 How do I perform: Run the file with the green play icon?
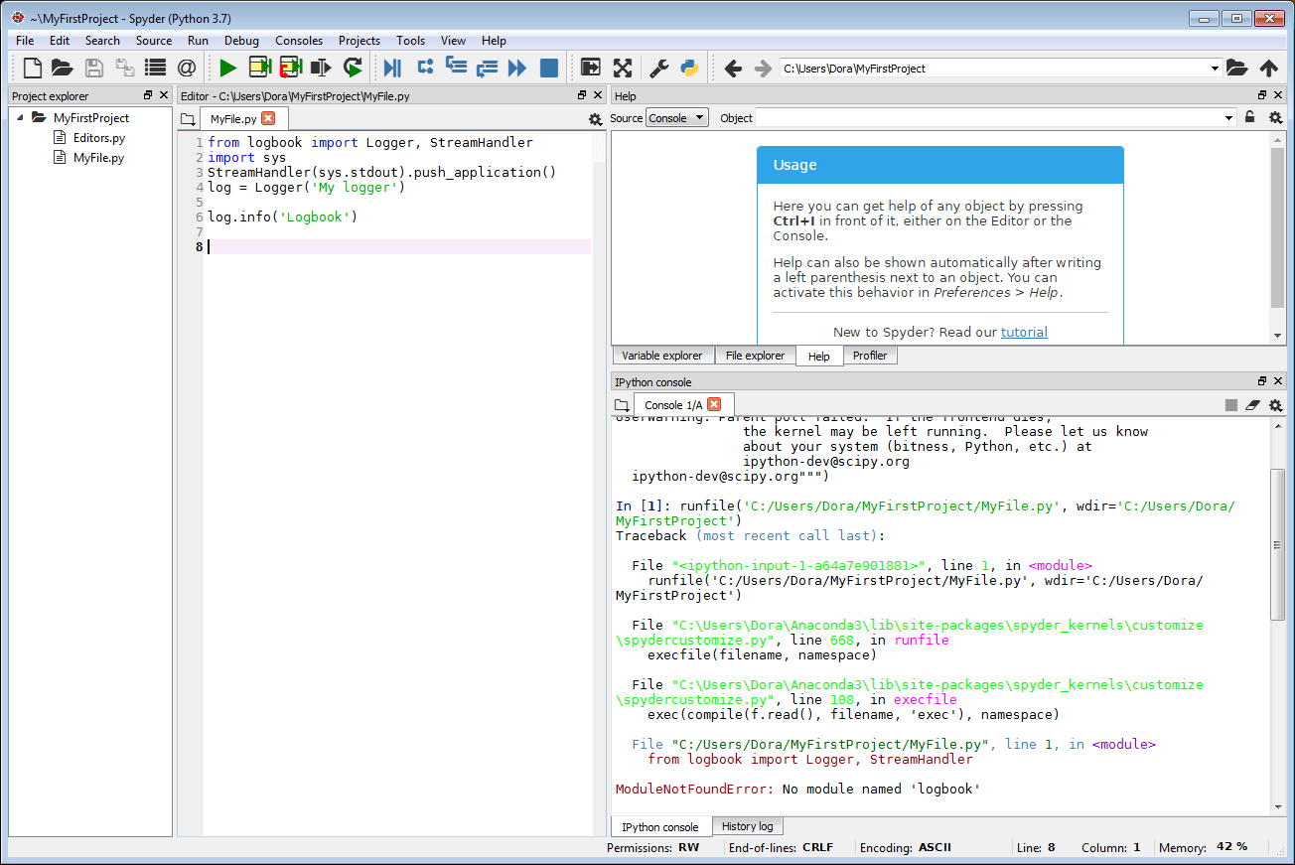tap(228, 68)
